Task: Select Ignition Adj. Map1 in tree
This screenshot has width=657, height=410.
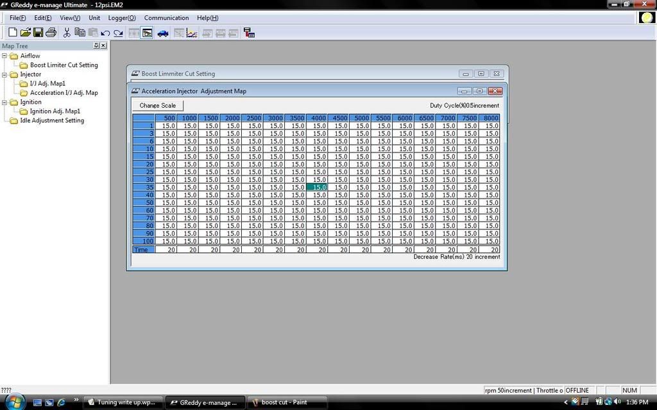Action: (55, 111)
